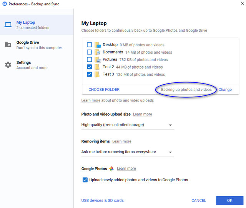Expand the Removing items dropdown
The image size is (246, 208).
[128, 152]
